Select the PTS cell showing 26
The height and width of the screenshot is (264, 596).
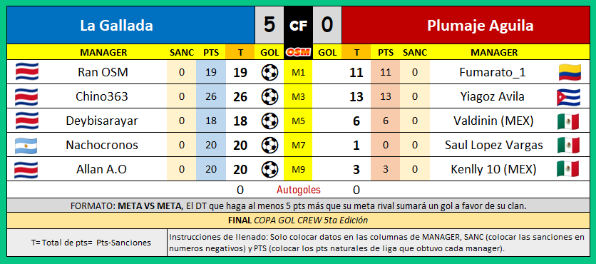click(x=210, y=96)
